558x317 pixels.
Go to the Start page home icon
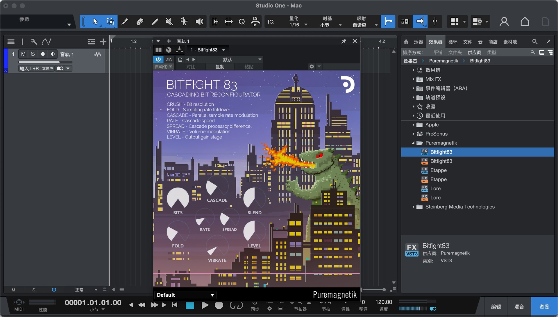pyautogui.click(x=525, y=22)
